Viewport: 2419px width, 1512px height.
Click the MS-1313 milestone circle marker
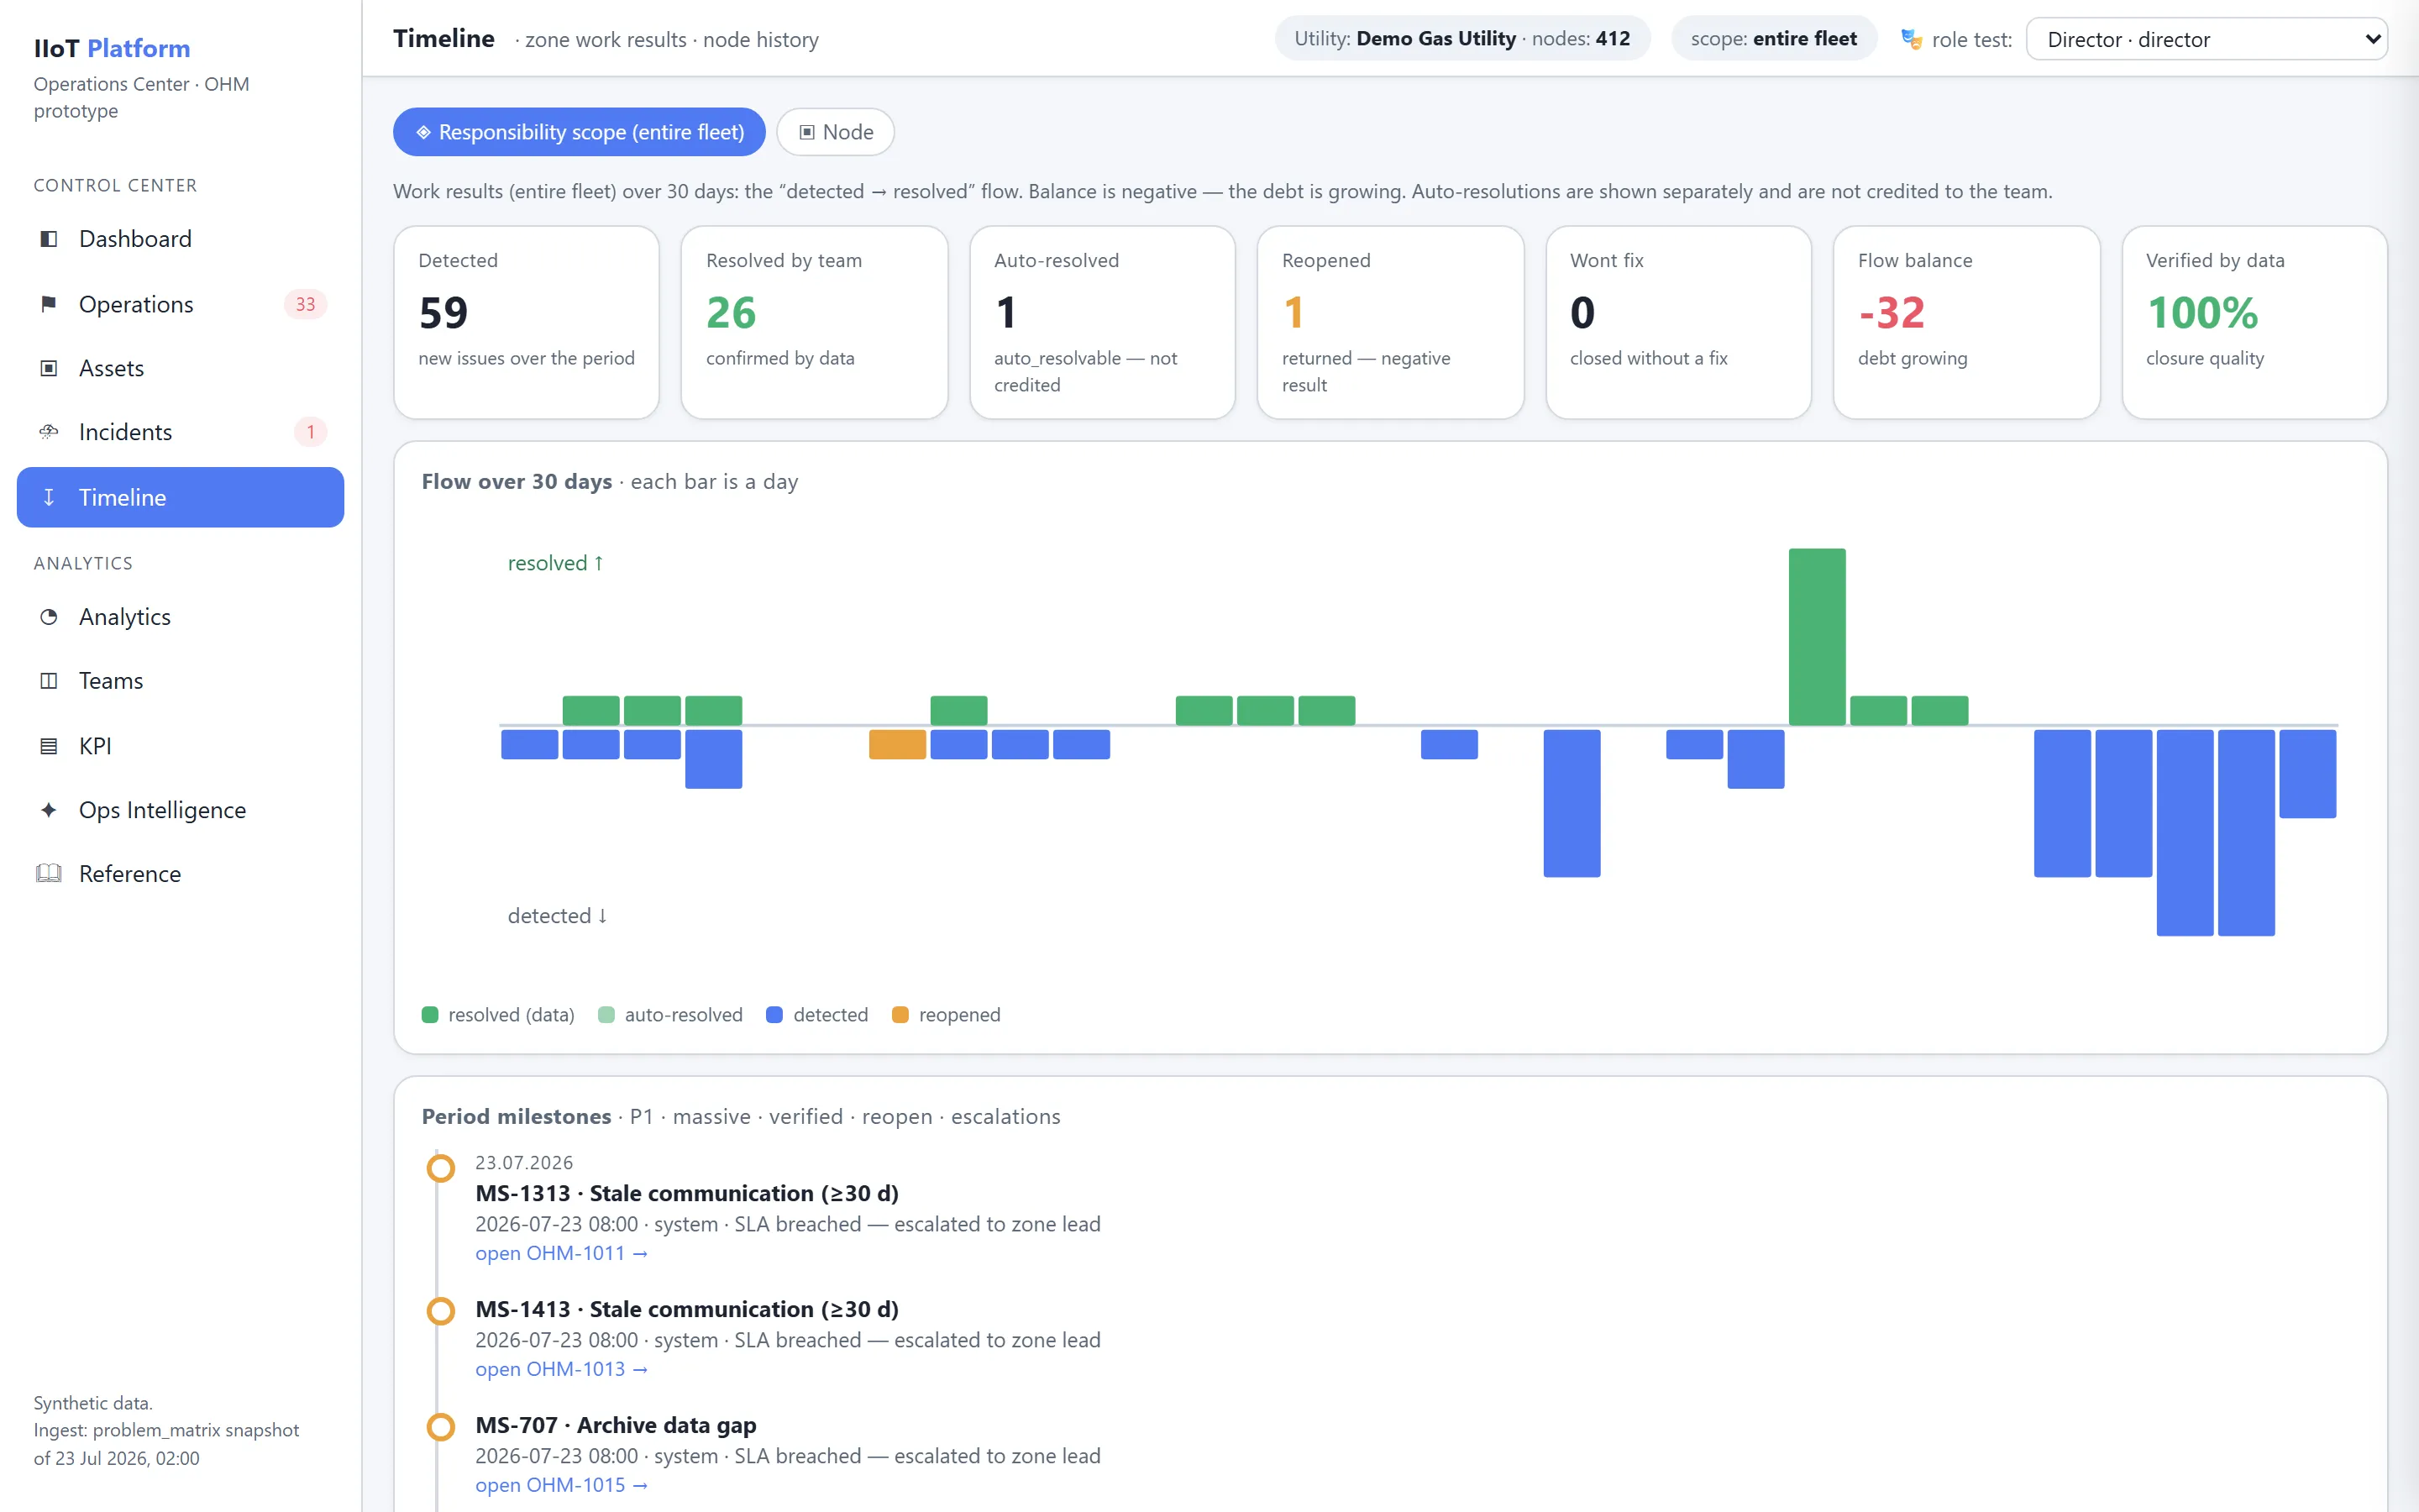tap(441, 1168)
